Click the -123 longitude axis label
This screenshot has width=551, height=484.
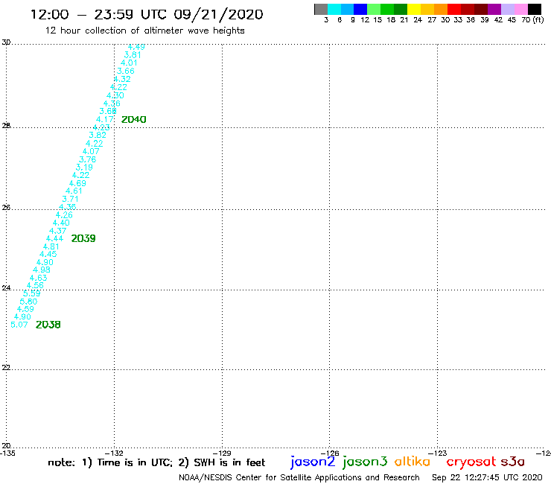click(x=438, y=453)
